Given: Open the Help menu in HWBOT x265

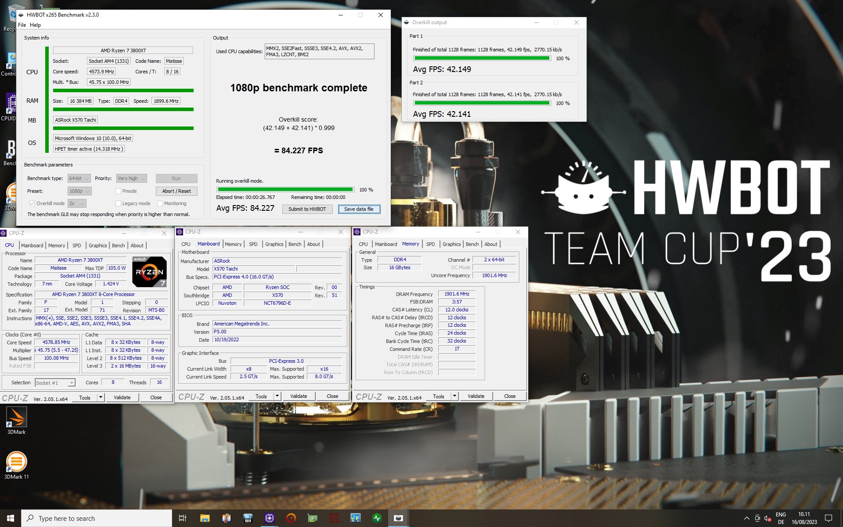Looking at the screenshot, I should point(35,25).
